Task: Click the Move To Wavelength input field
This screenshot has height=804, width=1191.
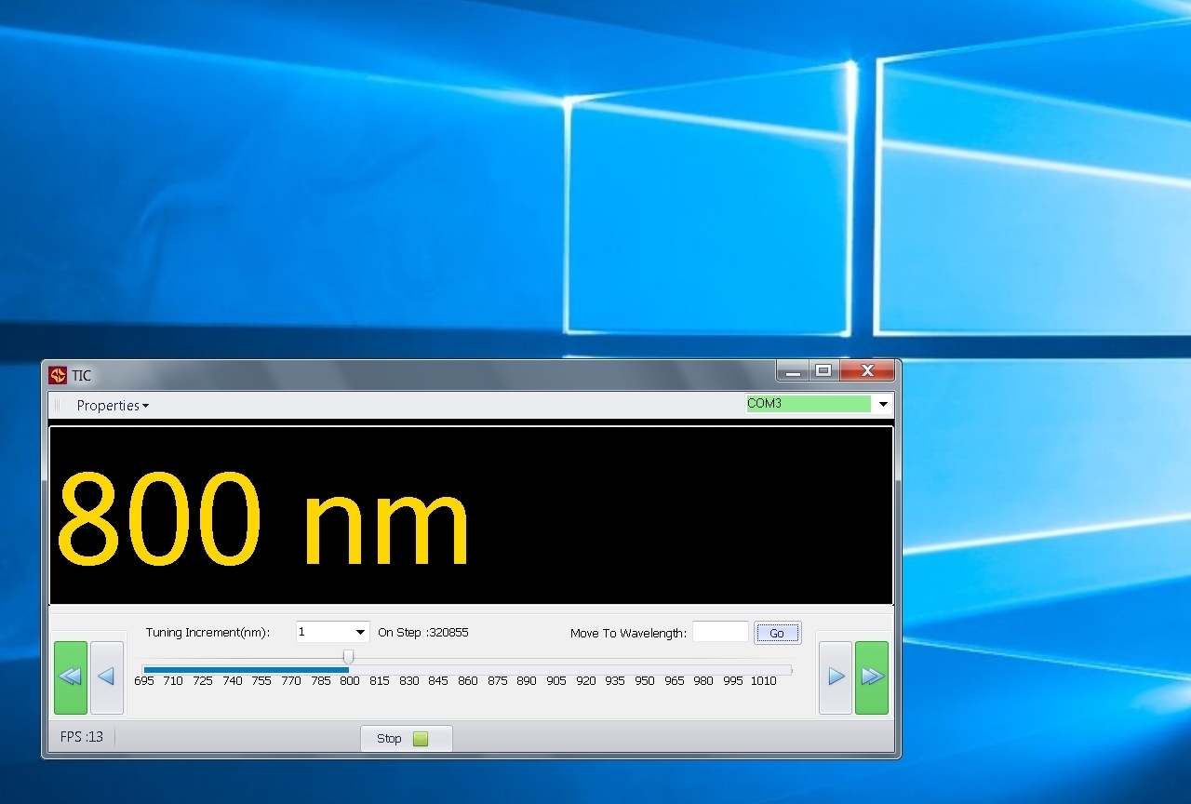Action: tap(720, 633)
